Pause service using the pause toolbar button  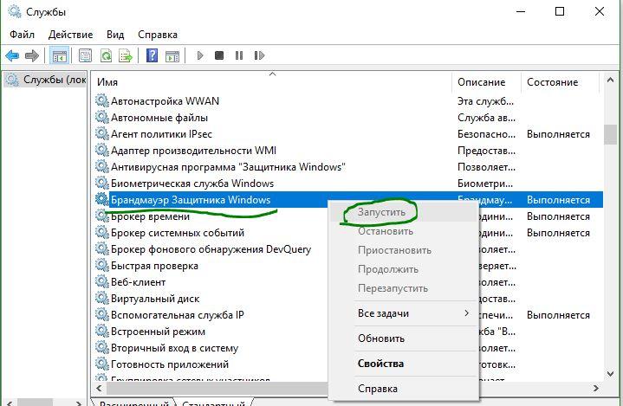pos(239,55)
